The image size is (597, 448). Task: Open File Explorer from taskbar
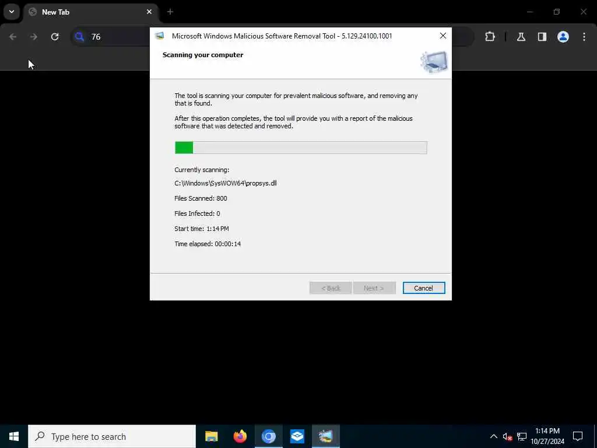point(211,436)
